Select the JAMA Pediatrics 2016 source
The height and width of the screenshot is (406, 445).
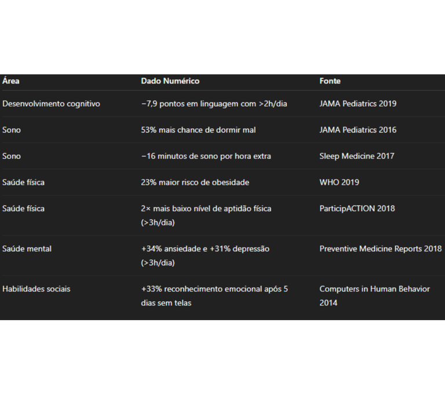coord(358,130)
